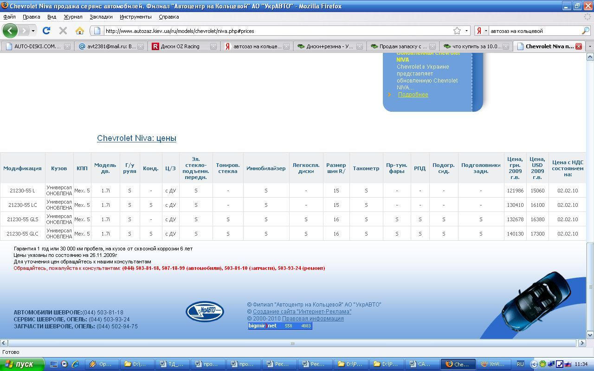Click the bigmir.net counter badge
This screenshot has width=594, height=371.
279,326
